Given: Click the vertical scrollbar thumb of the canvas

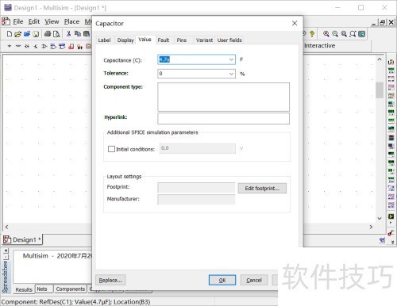Looking at the screenshot, I should click(x=380, y=90).
